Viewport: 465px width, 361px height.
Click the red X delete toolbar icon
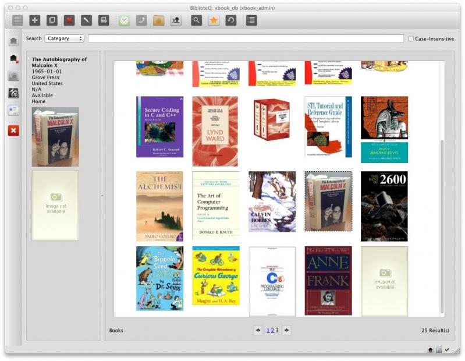(x=69, y=20)
